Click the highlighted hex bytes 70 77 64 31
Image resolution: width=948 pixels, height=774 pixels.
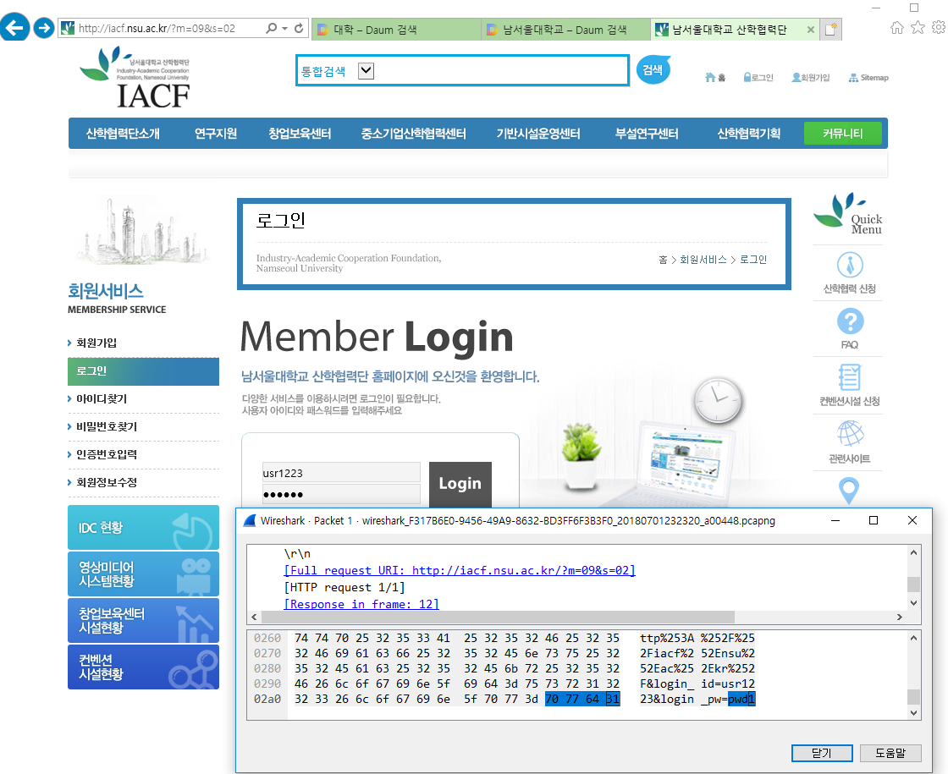click(582, 699)
